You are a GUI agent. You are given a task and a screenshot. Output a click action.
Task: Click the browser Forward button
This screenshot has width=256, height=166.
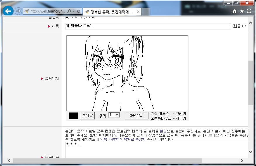18,11
